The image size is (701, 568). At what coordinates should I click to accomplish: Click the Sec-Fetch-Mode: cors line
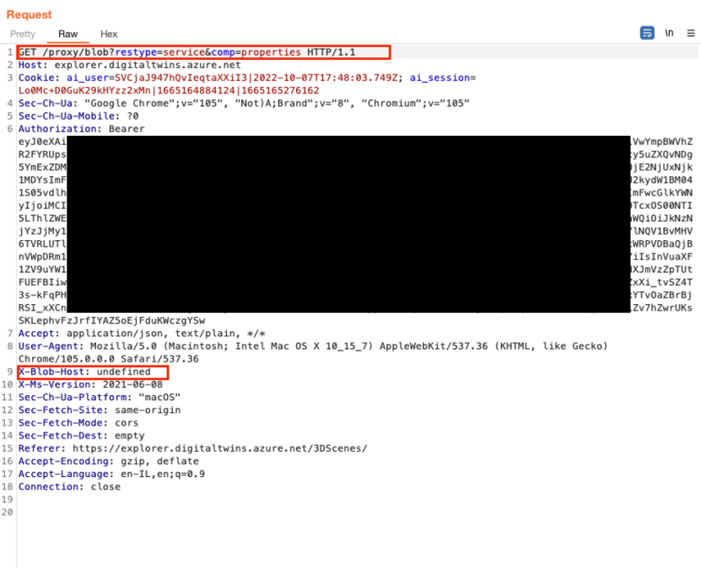pyautogui.click(x=78, y=423)
